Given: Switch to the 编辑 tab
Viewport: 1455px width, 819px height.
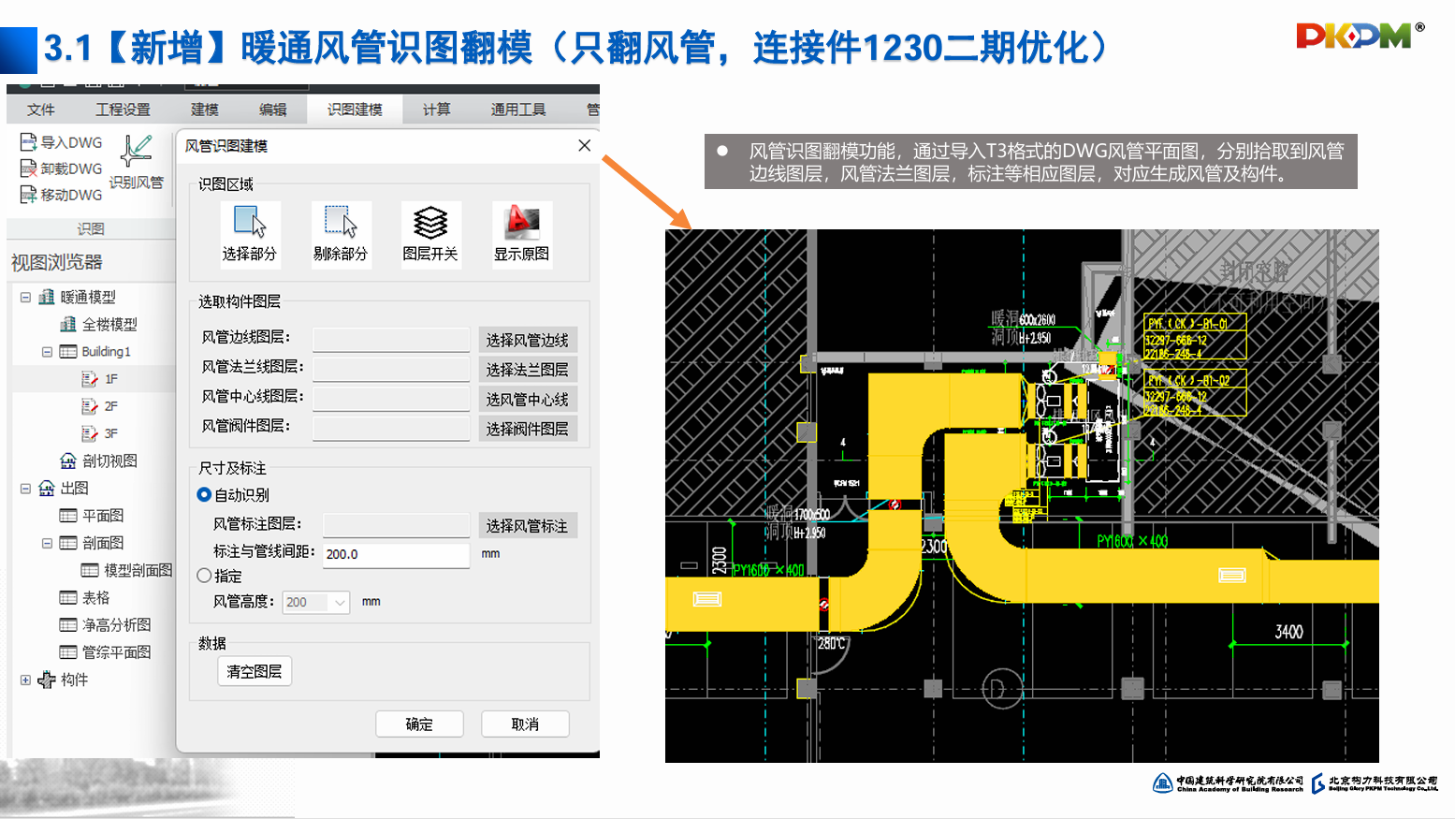Looking at the screenshot, I should tap(273, 110).
